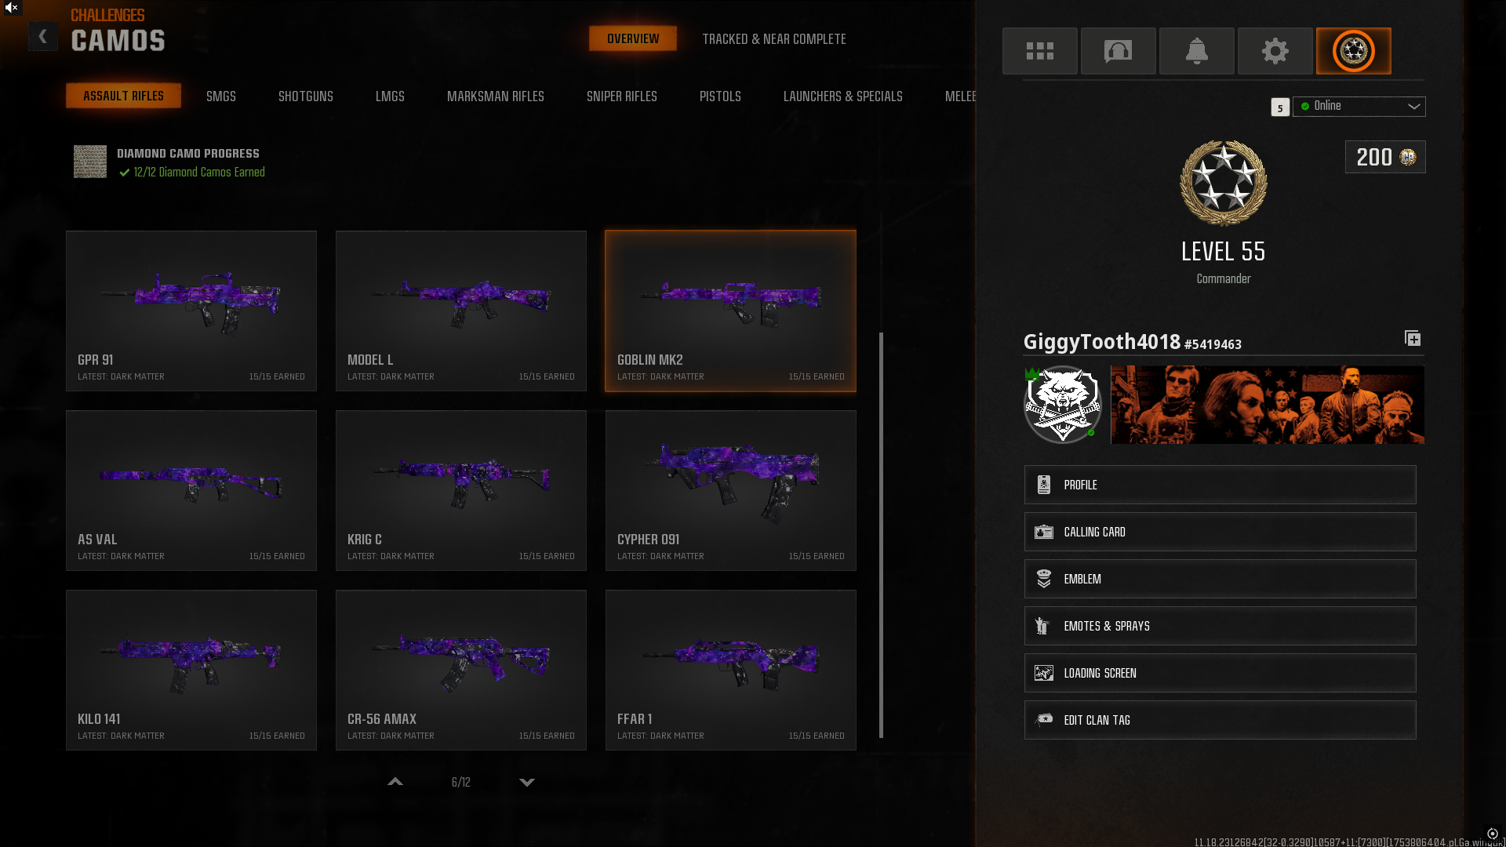Open the FFAR 1 camo card
This screenshot has height=847, width=1506.
pyautogui.click(x=731, y=670)
